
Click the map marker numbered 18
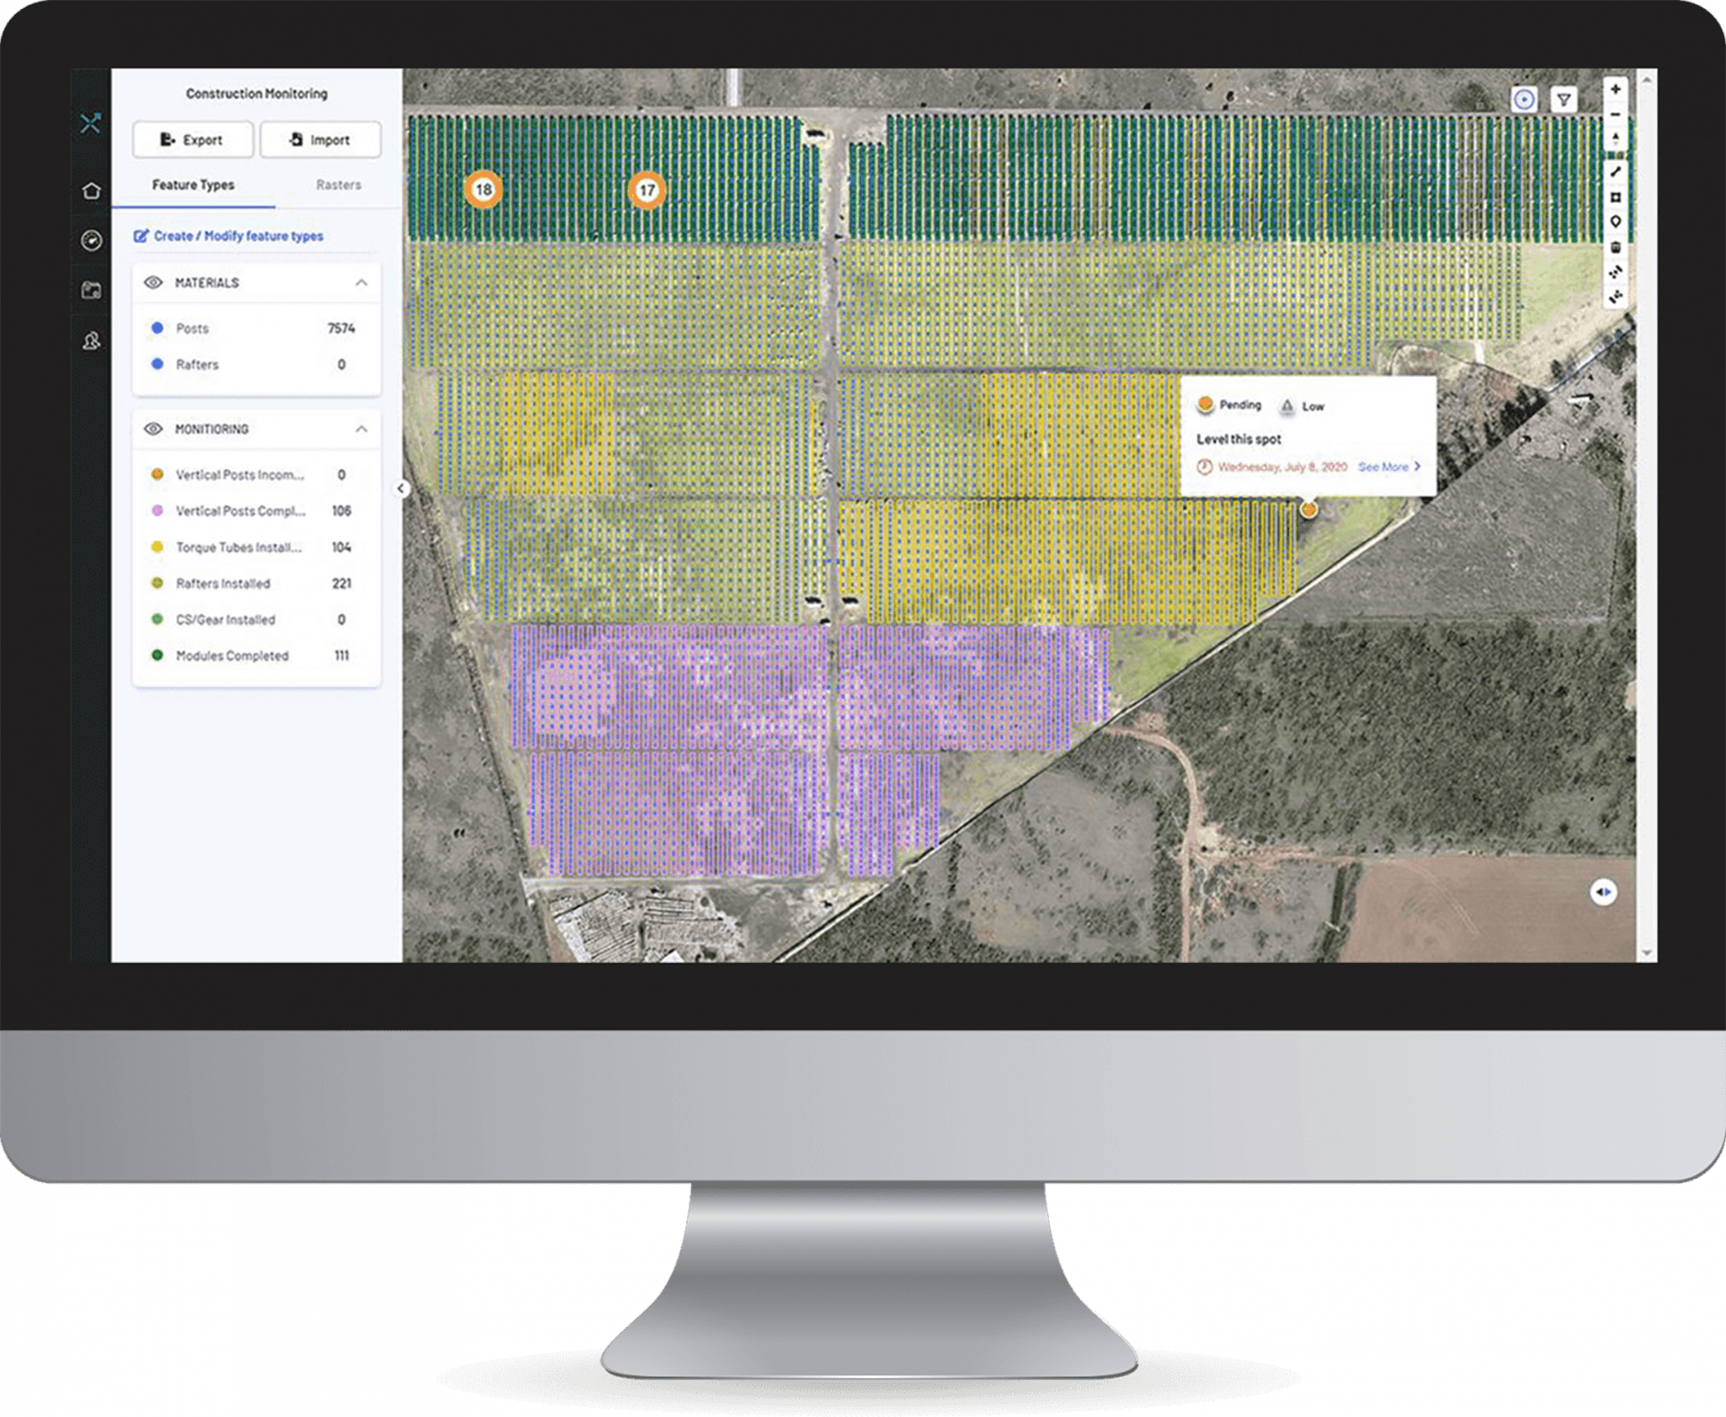tap(484, 190)
